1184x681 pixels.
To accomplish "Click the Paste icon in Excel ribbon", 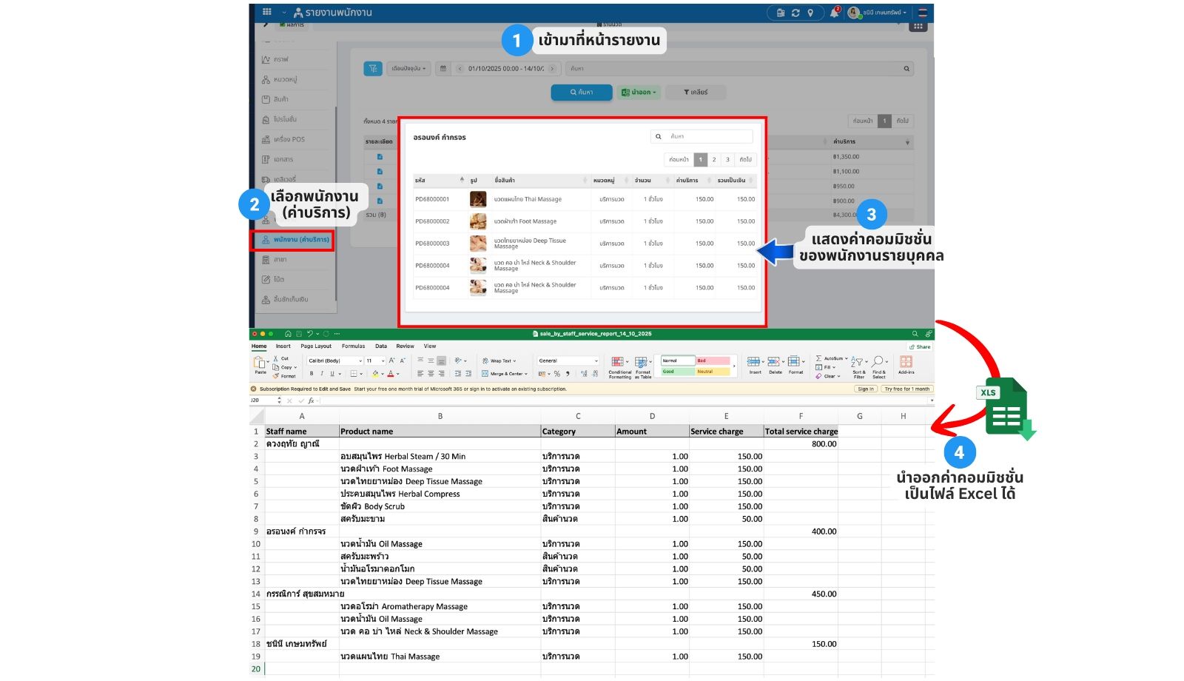I will (260, 363).
